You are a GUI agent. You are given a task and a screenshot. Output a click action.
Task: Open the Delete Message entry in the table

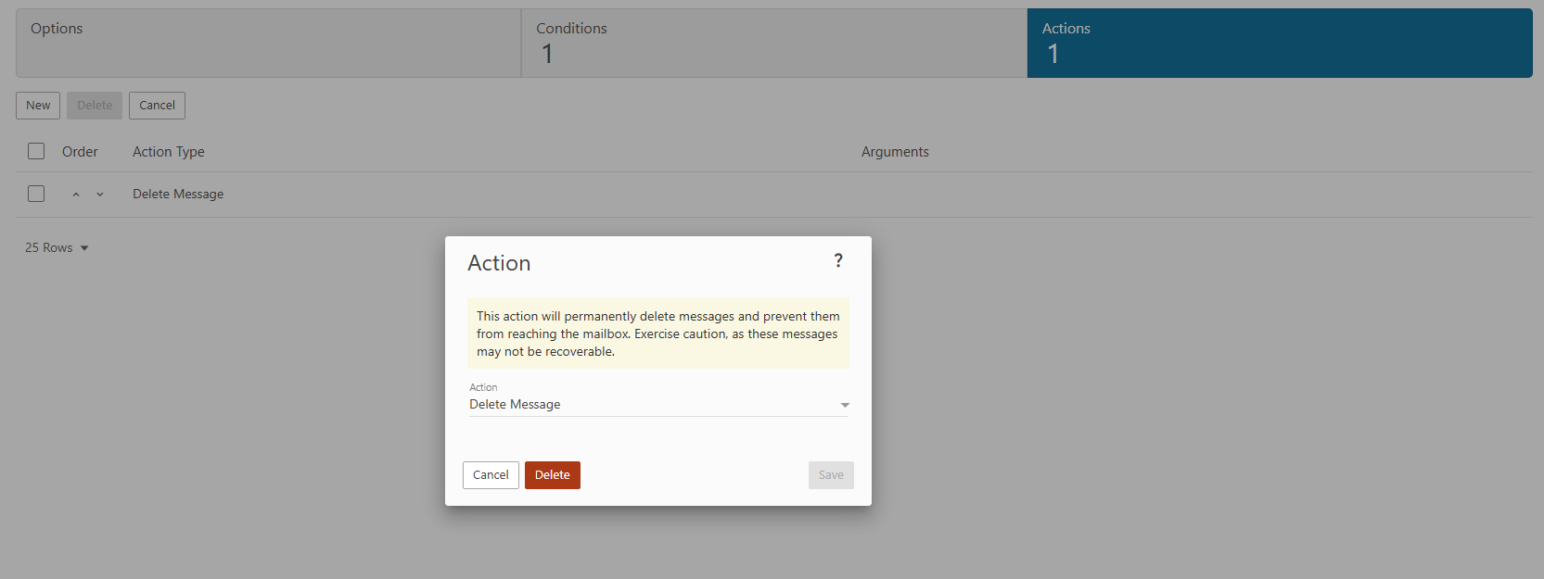[178, 195]
